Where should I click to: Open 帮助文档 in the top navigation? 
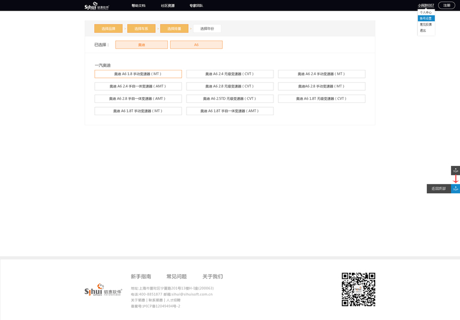click(138, 5)
